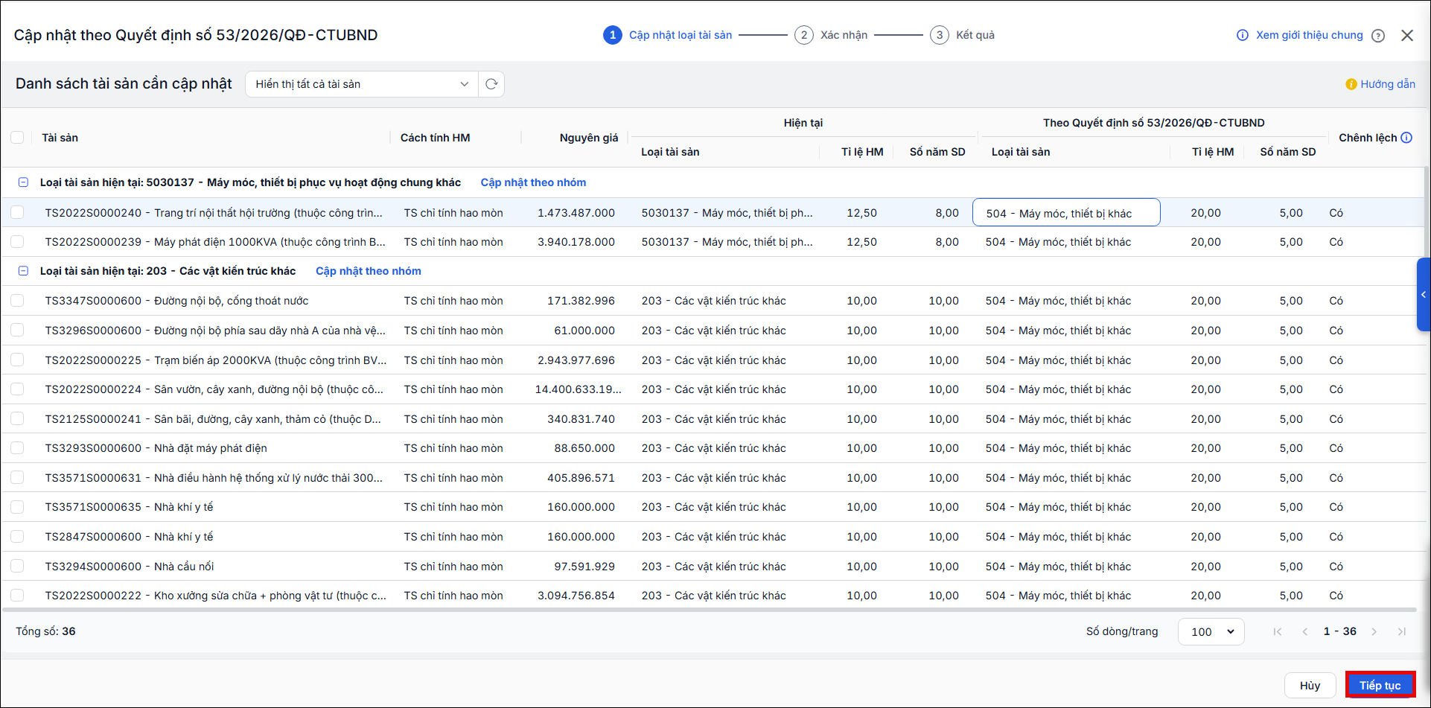This screenshot has width=1431, height=708.
Task: Click Cập nhật theo nhóm for group 203
Action: point(369,271)
